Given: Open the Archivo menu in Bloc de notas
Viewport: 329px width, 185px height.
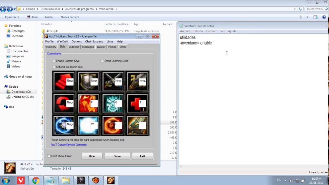Looking at the screenshot, I should pyautogui.click(x=185, y=31).
